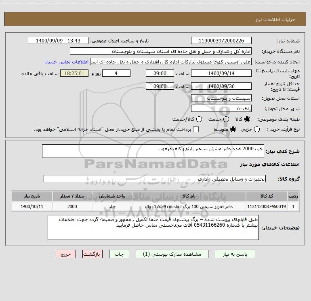Click the need number field 1100003972000226

point(221,40)
